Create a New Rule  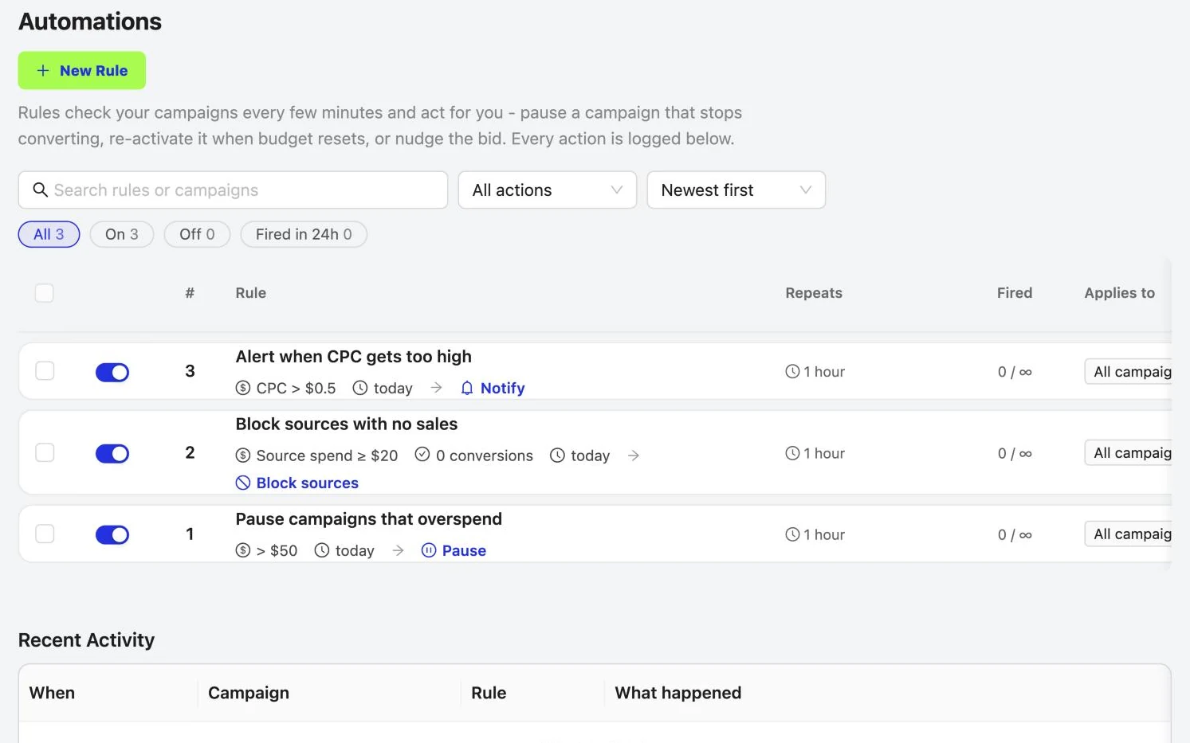tap(82, 71)
